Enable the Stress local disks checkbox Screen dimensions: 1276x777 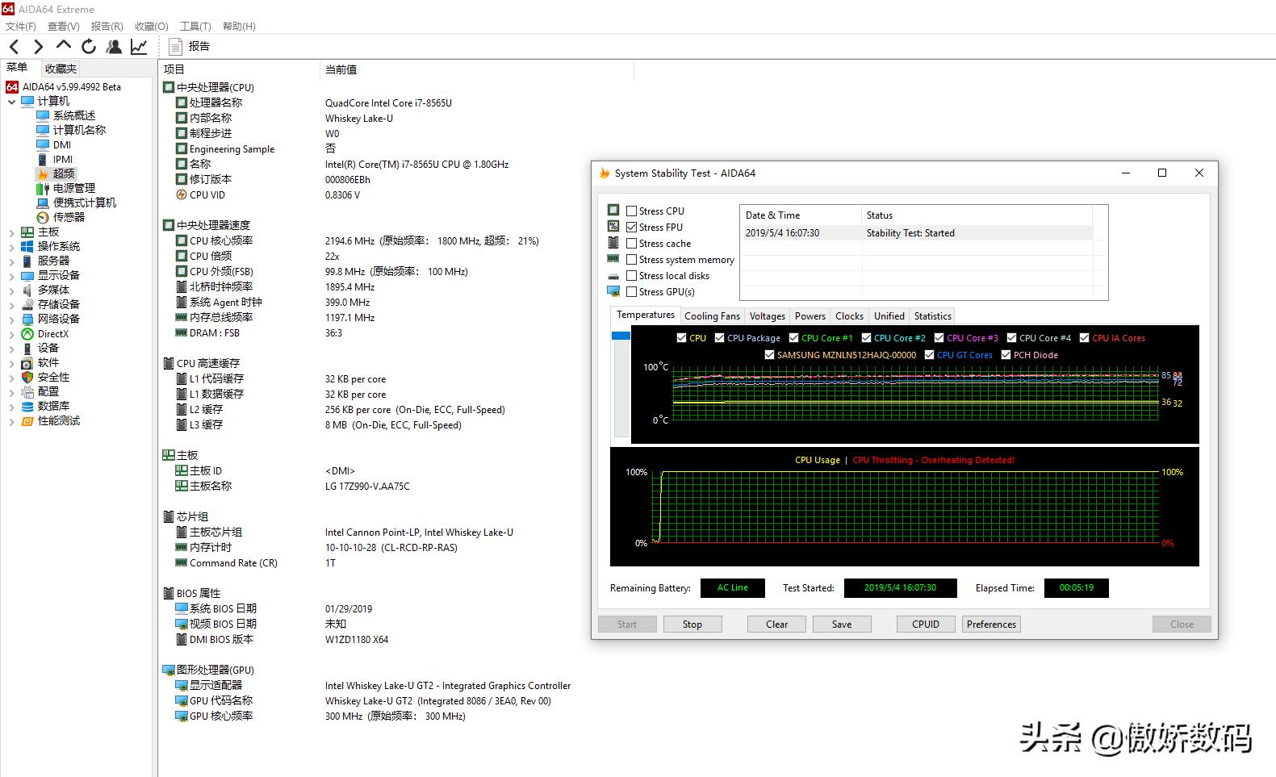tap(631, 275)
